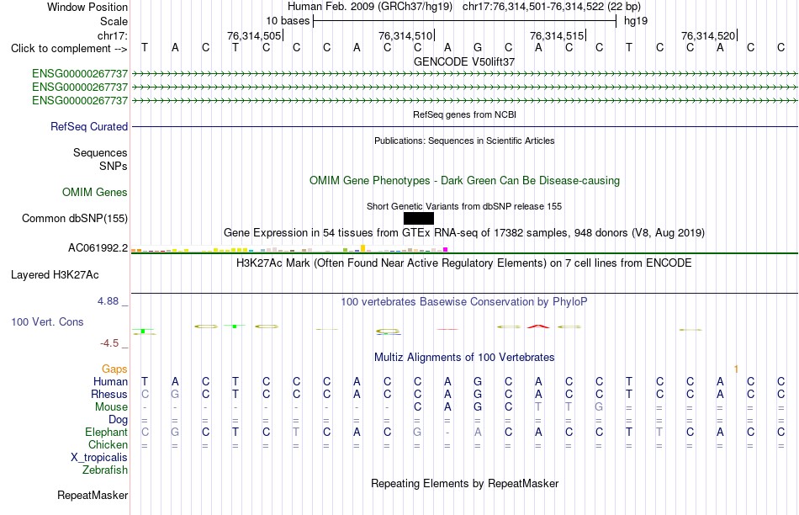Click the RefSeq Curated track label
This screenshot has height=515, width=799.
pyautogui.click(x=89, y=126)
